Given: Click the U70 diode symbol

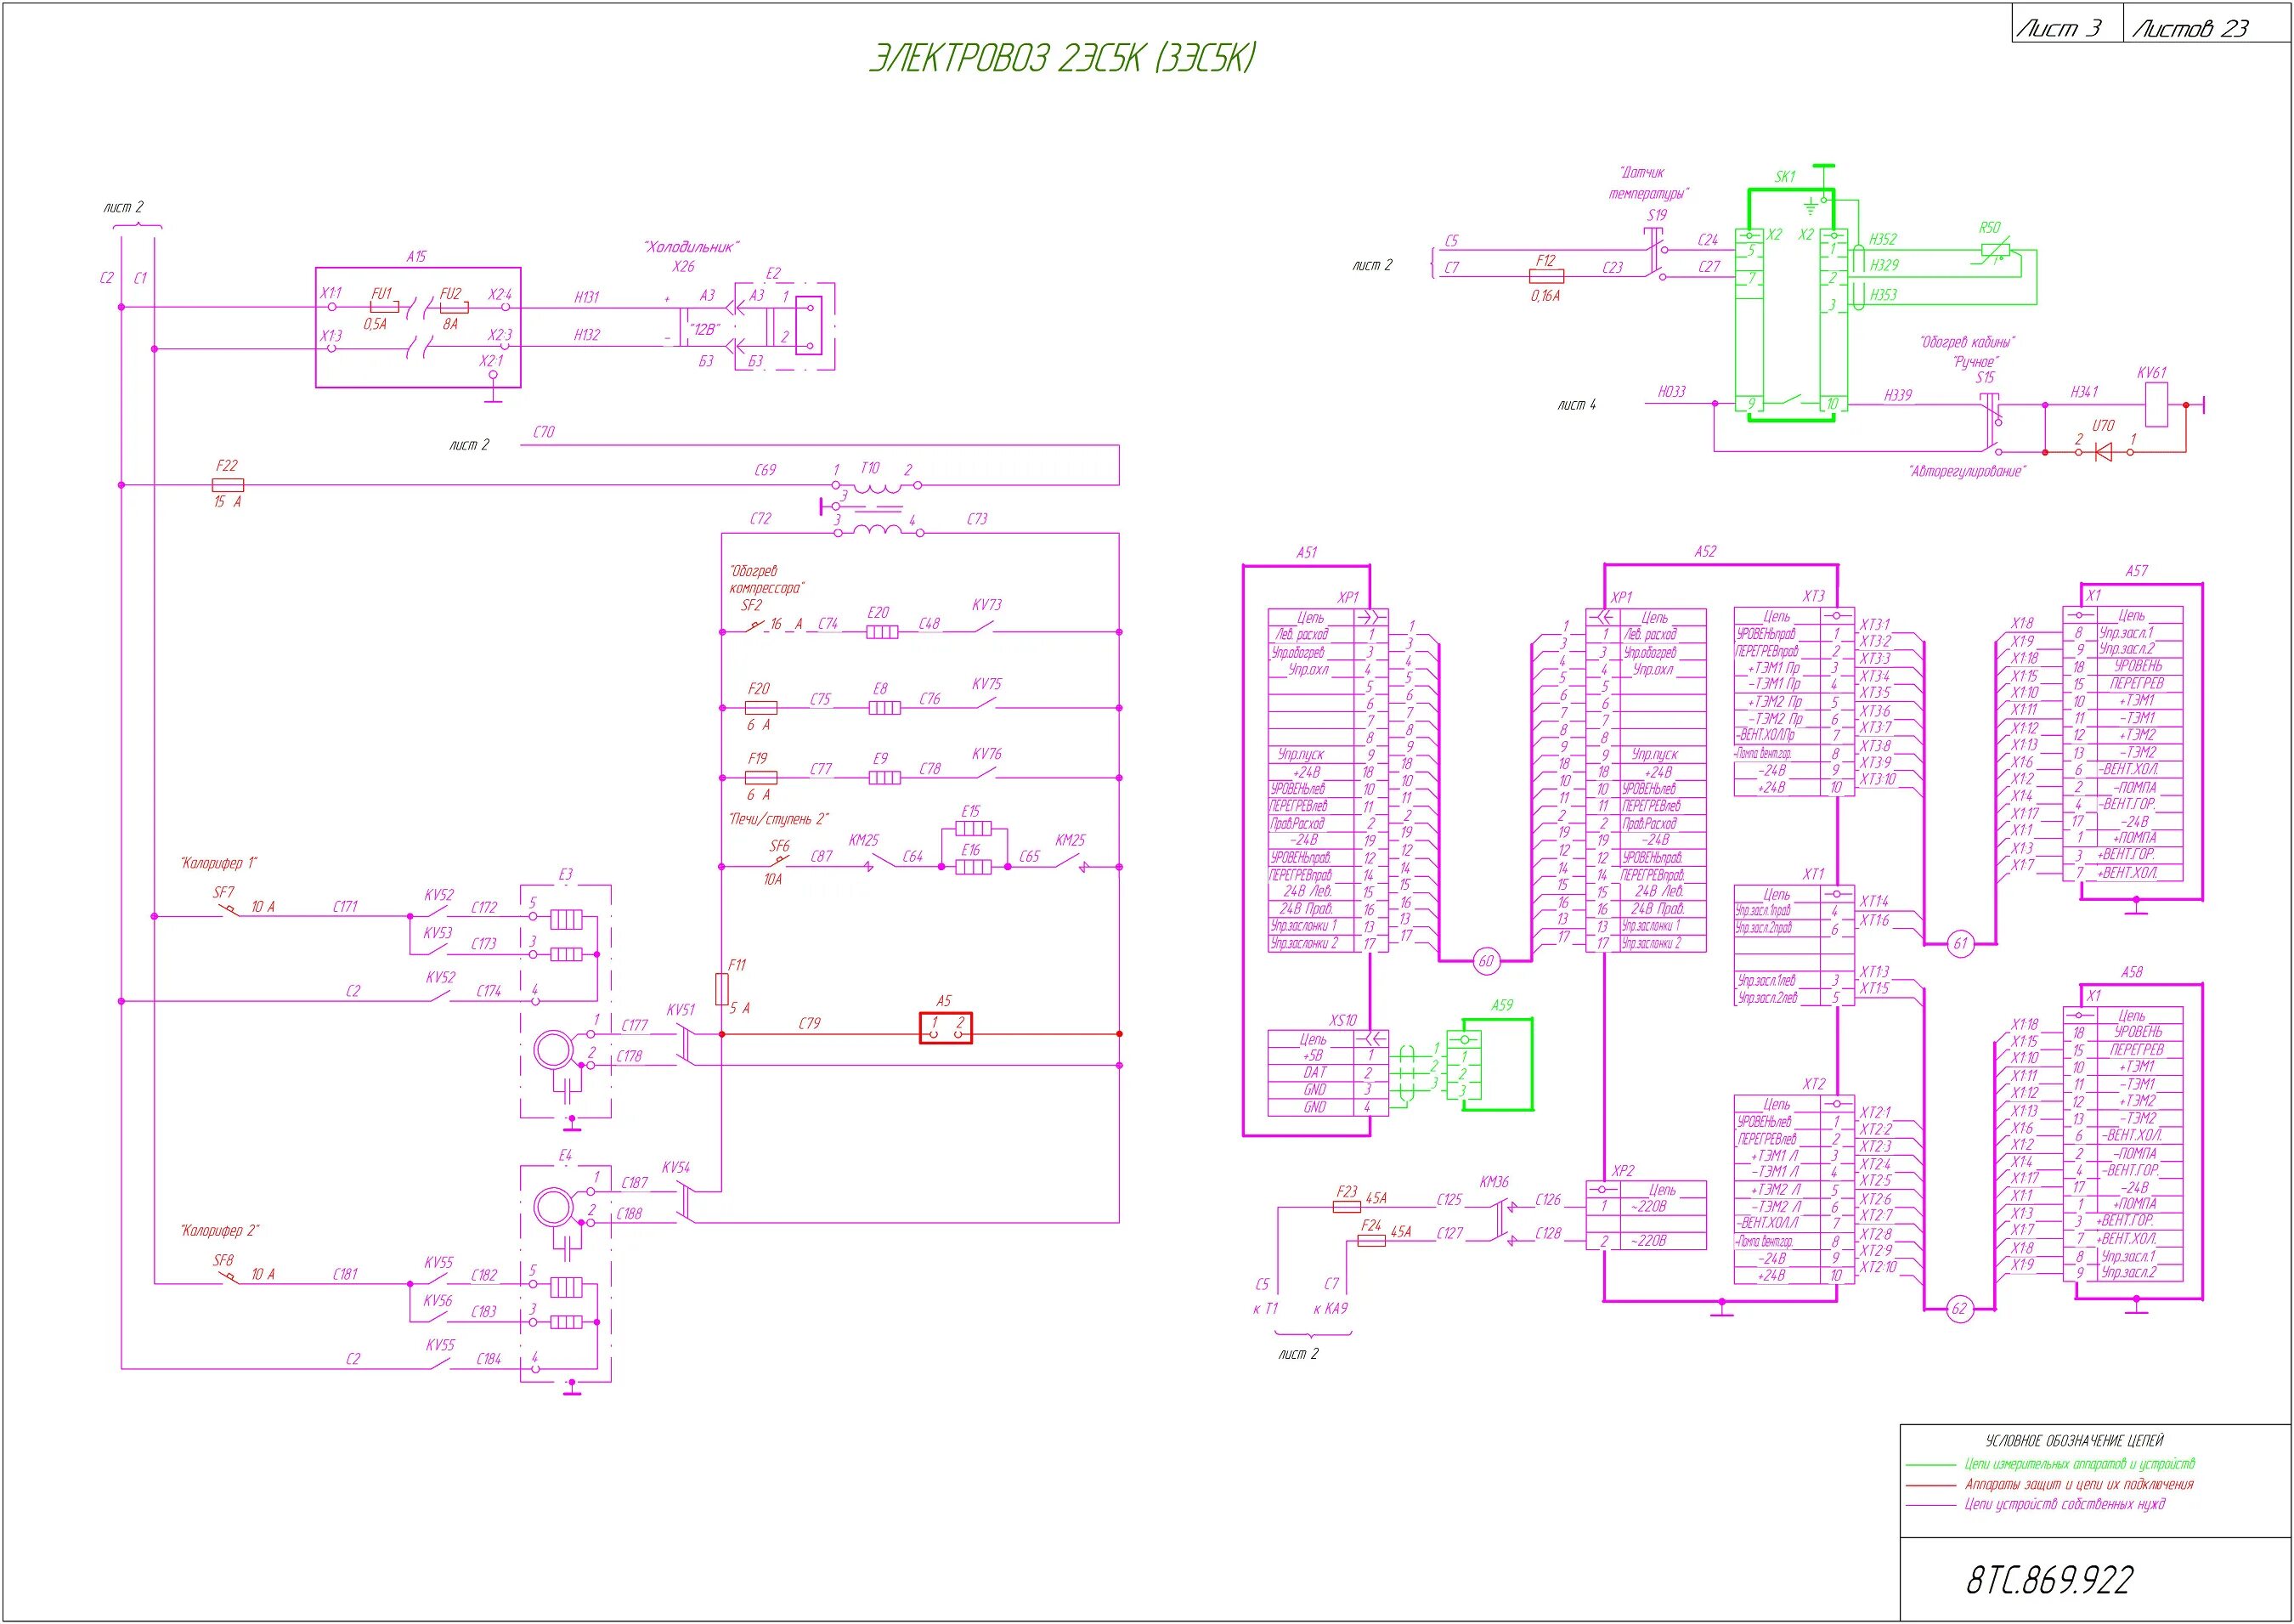Looking at the screenshot, I should click(2103, 452).
